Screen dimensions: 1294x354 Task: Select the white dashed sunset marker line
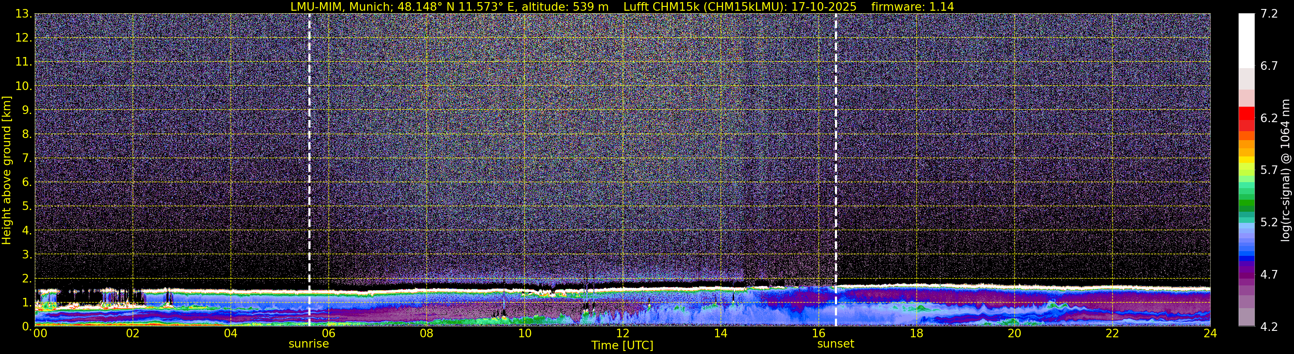tap(836, 169)
